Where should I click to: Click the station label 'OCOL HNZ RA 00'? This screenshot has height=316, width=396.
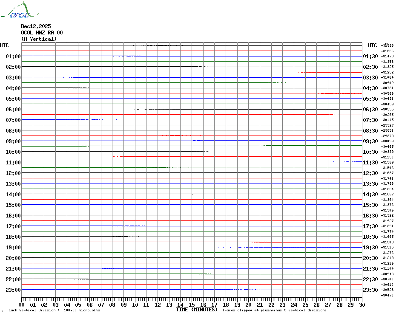(x=42, y=33)
